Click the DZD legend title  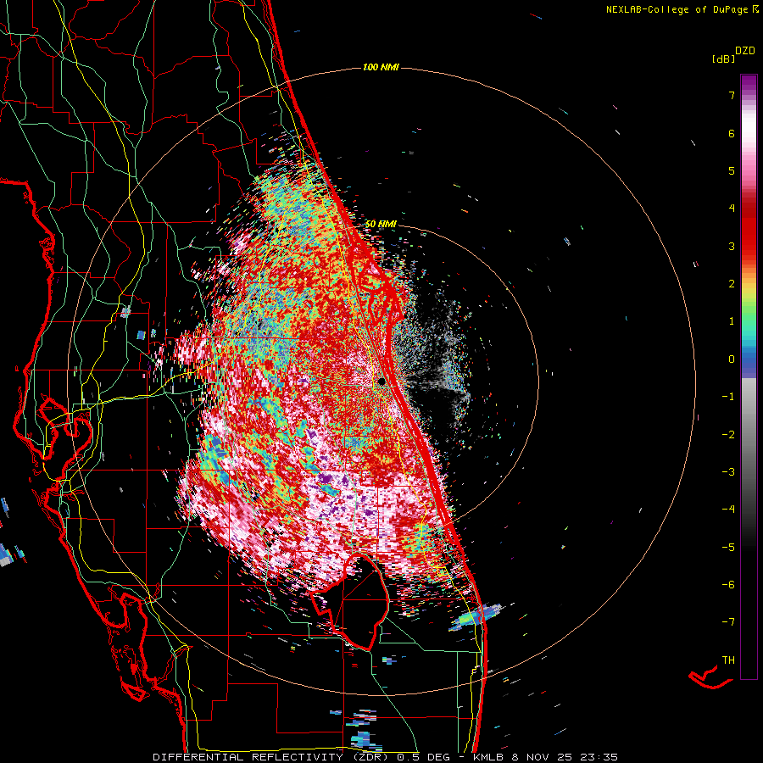tap(745, 51)
